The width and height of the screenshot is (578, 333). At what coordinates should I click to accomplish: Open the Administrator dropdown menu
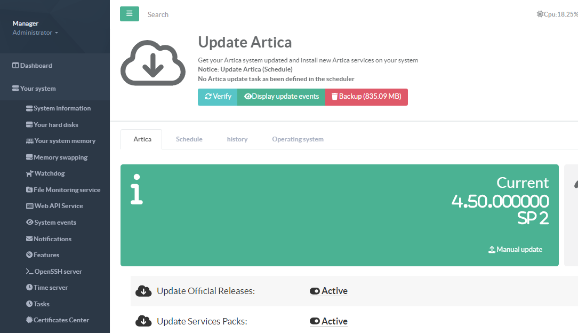pyautogui.click(x=35, y=33)
